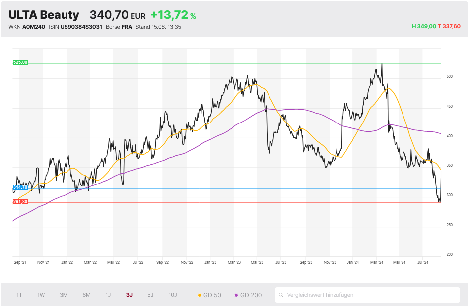The width and height of the screenshot is (470, 307).
Task: Click the Mai '23 axis label
Action: click(x=257, y=262)
